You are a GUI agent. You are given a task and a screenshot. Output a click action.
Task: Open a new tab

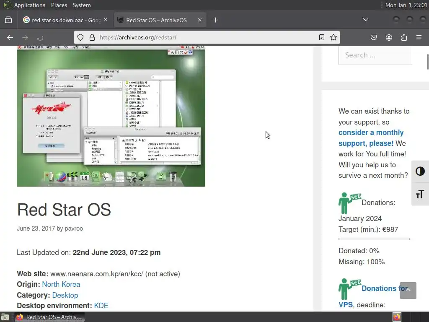tap(216, 20)
